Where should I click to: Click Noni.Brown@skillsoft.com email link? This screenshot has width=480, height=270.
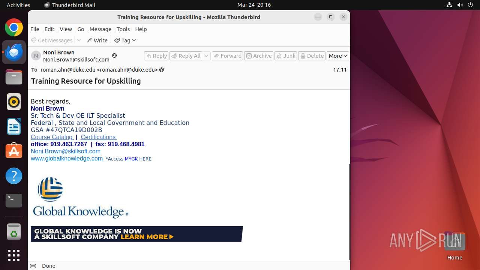tap(66, 151)
